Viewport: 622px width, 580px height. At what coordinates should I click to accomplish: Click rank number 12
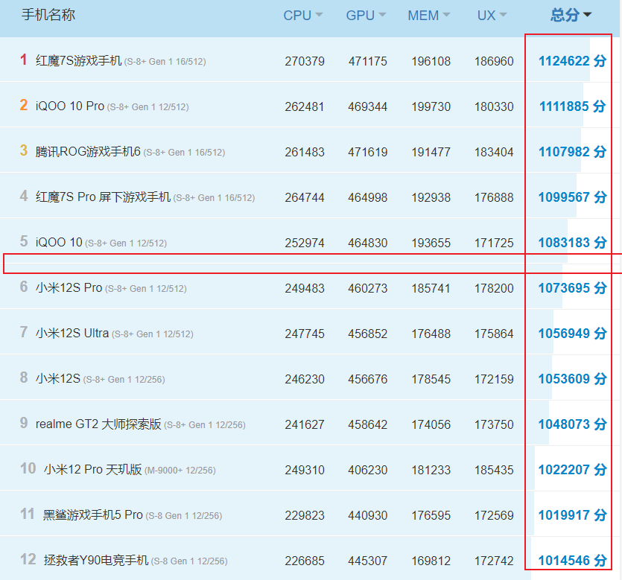[28, 559]
